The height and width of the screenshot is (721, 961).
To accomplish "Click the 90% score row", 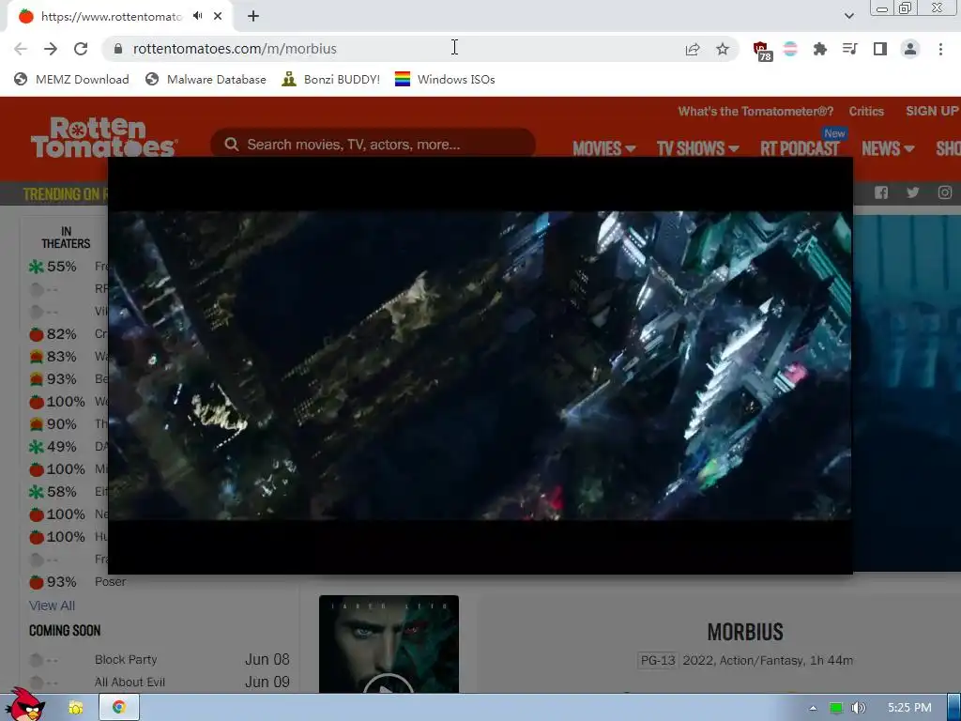I will point(68,424).
